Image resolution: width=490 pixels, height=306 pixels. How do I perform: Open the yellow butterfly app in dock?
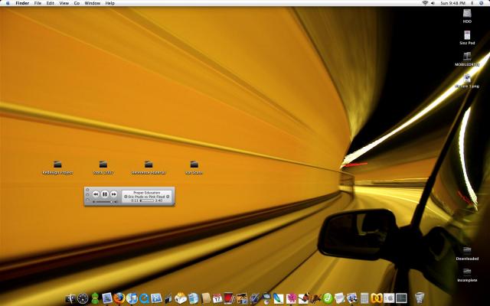click(377, 298)
